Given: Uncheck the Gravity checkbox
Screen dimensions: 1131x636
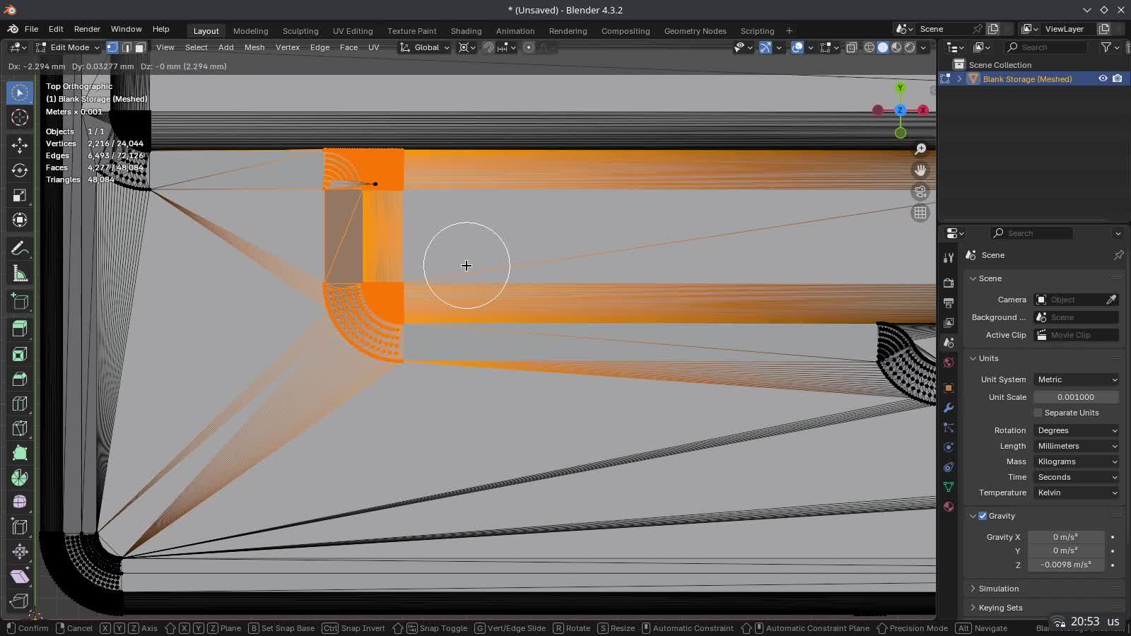Looking at the screenshot, I should coord(983,516).
